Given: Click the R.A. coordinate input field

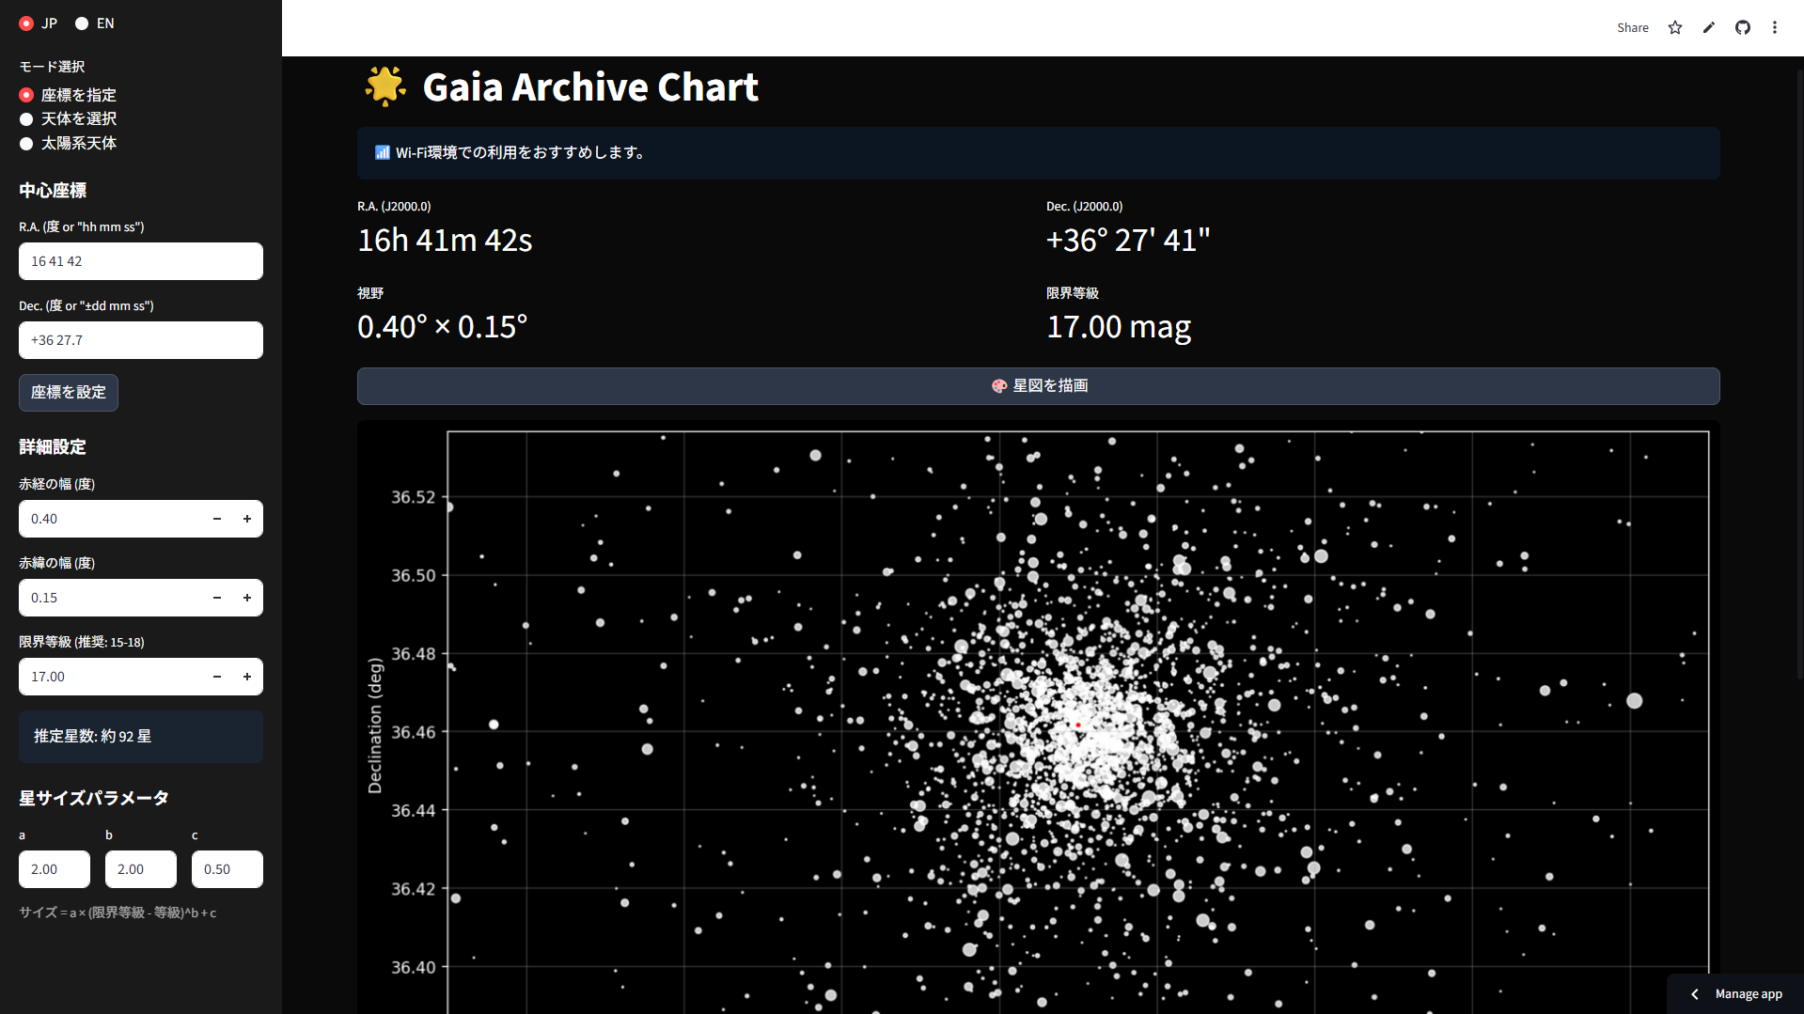Looking at the screenshot, I should 141,261.
